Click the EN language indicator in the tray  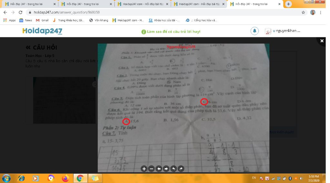tap(254, 178)
